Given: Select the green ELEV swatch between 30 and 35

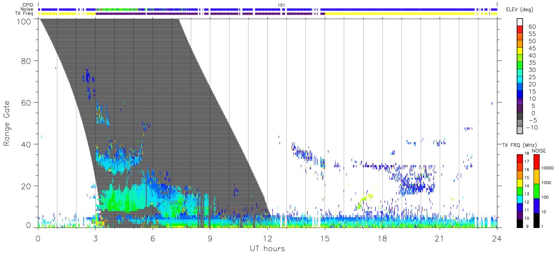Looking at the screenshot, I should [521, 66].
